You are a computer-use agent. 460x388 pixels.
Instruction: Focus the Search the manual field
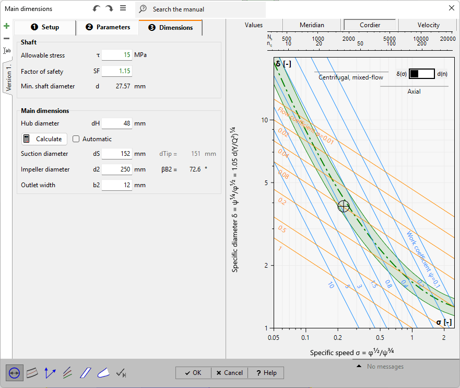(x=200, y=9)
